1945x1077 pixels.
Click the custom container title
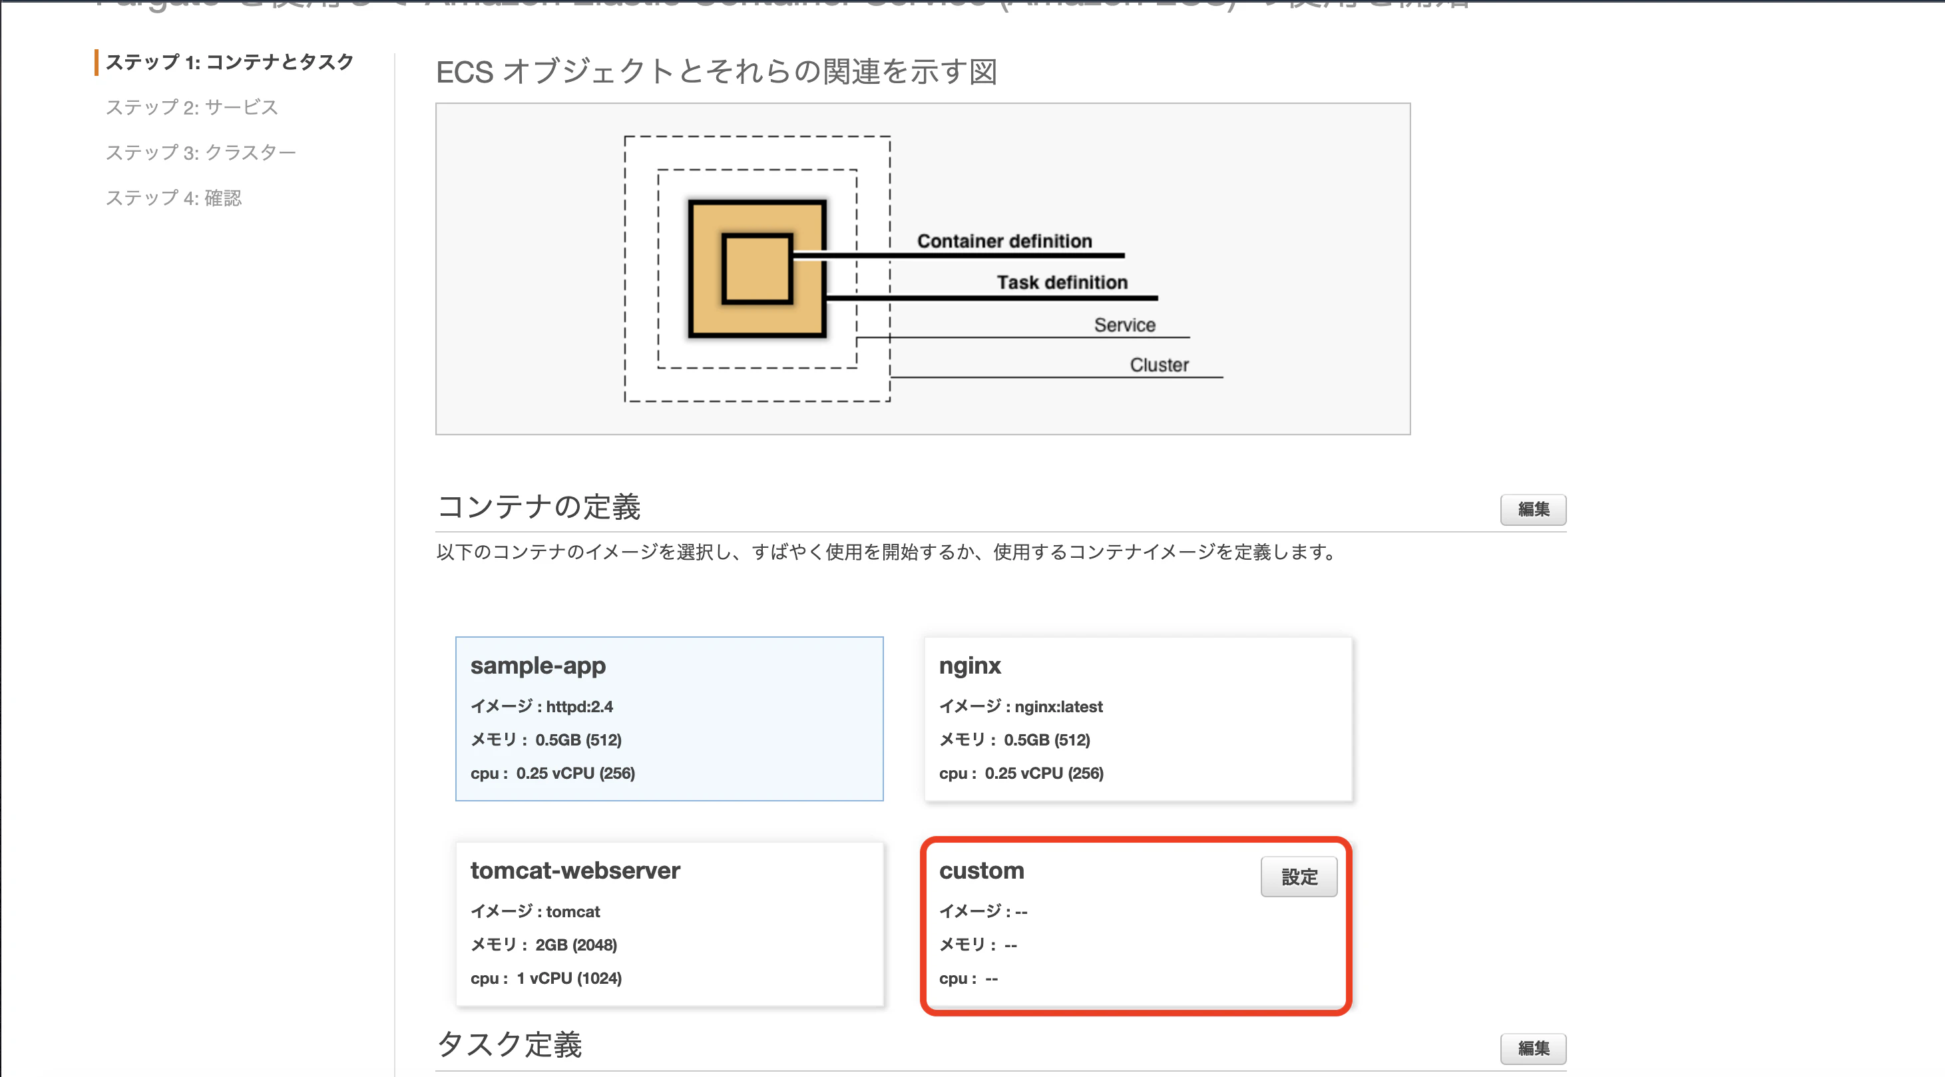tap(982, 871)
